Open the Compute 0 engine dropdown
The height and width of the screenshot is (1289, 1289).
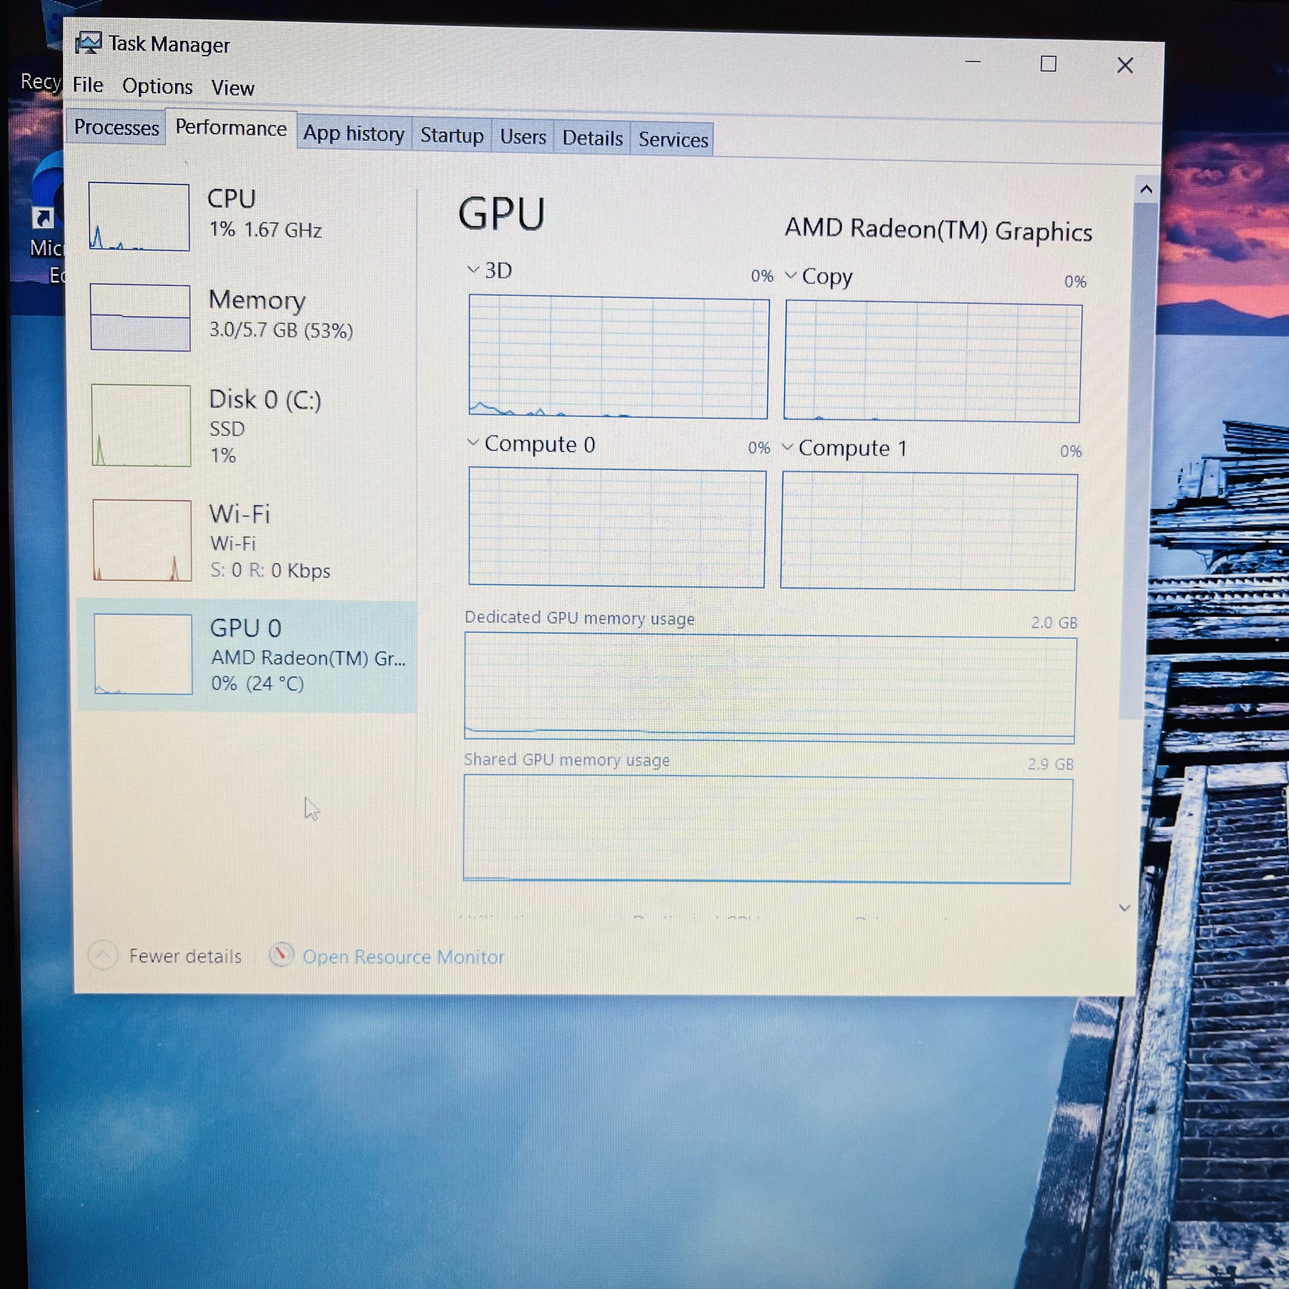473,442
